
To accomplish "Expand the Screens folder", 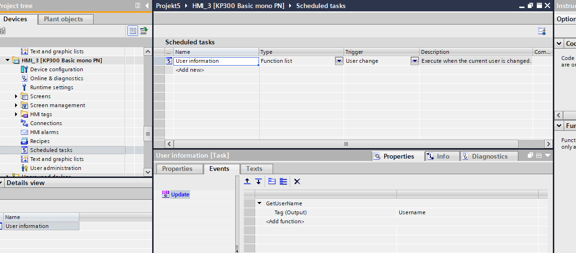I will point(16,96).
